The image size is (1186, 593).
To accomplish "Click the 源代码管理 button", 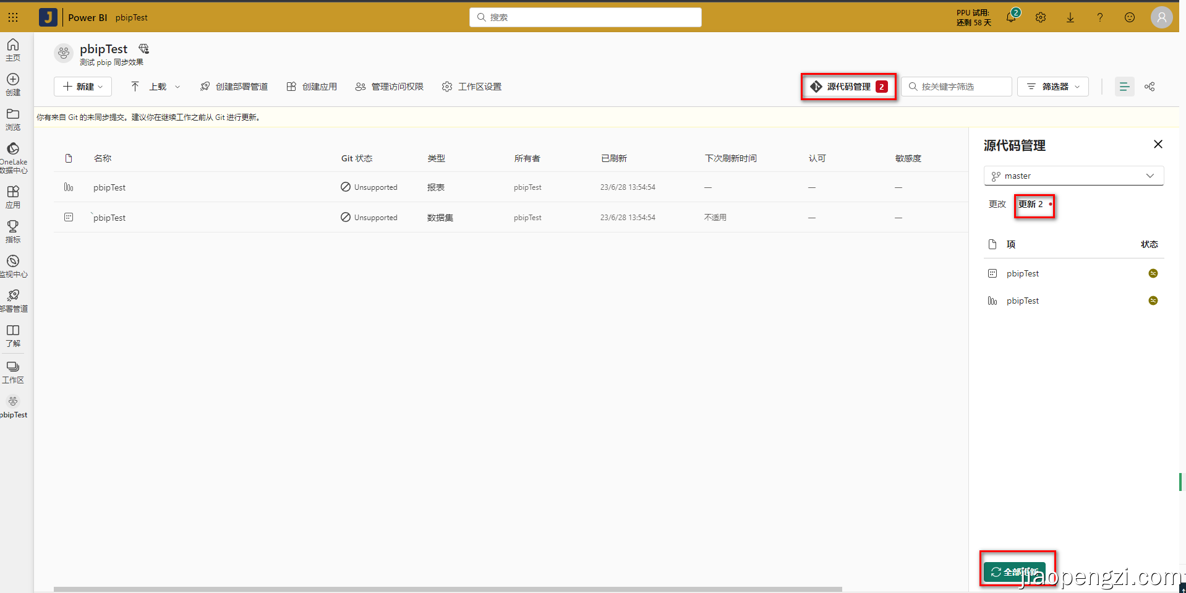I will tap(849, 87).
